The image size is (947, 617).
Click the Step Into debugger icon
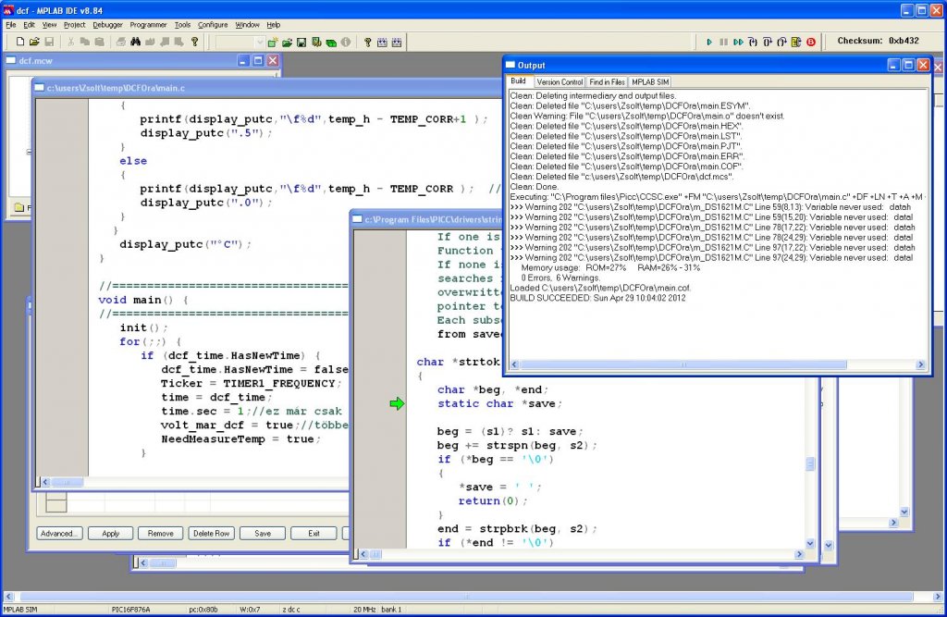(753, 42)
